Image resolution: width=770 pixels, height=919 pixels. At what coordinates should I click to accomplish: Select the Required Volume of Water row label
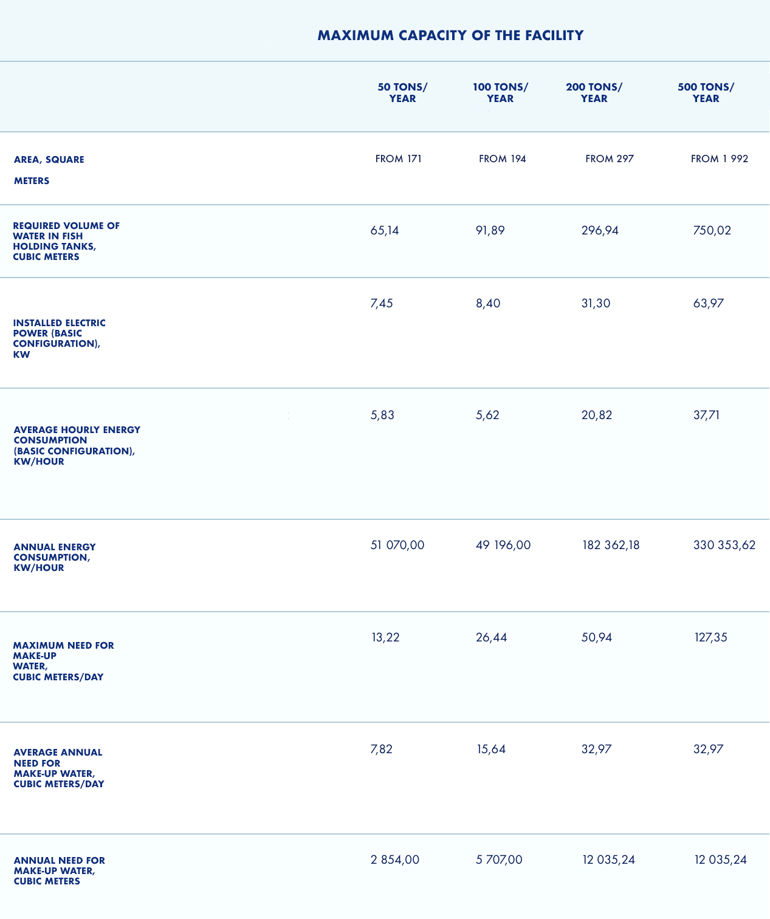coord(66,241)
